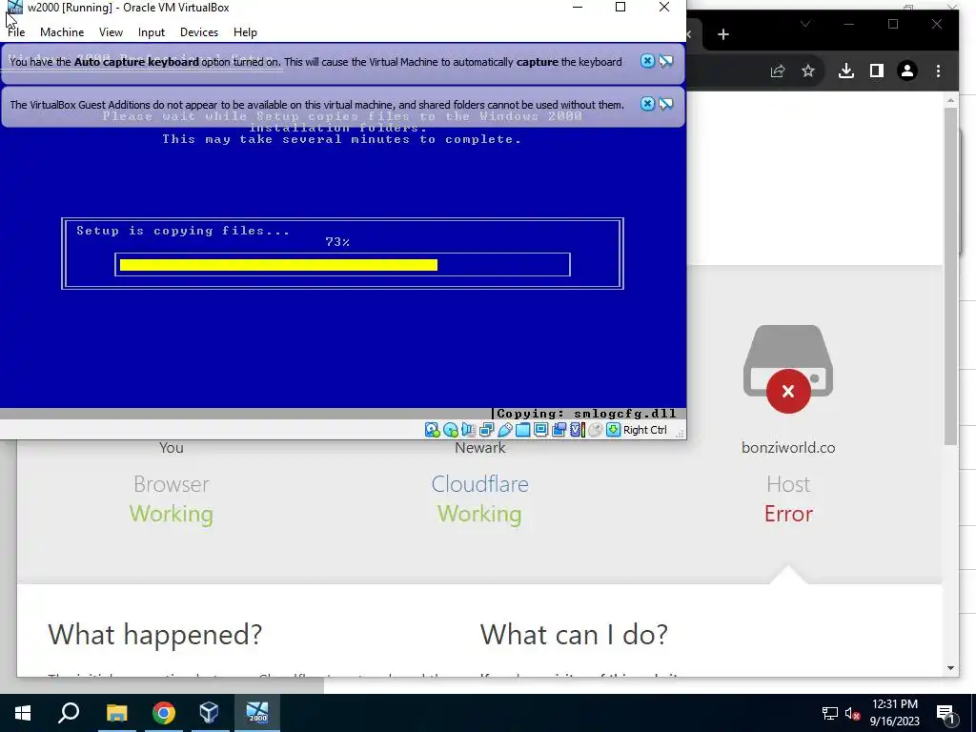
Task: Click the red Error status text
Action: click(788, 514)
